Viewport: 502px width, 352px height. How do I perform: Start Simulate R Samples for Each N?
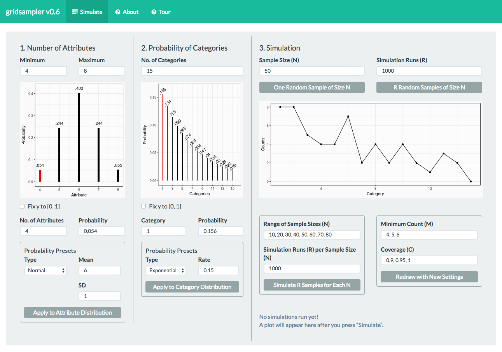[312, 285]
